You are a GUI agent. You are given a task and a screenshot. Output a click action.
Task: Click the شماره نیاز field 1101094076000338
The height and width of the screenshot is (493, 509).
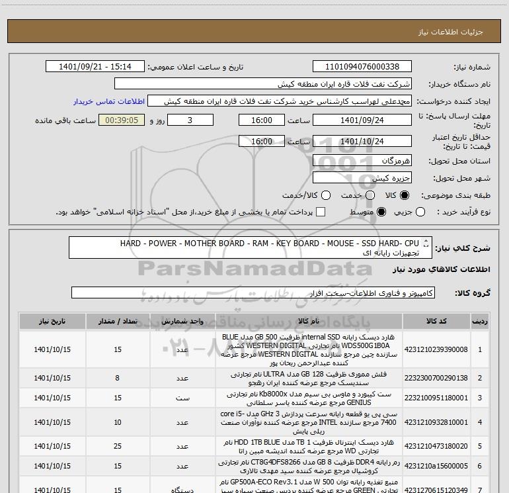coord(362,67)
